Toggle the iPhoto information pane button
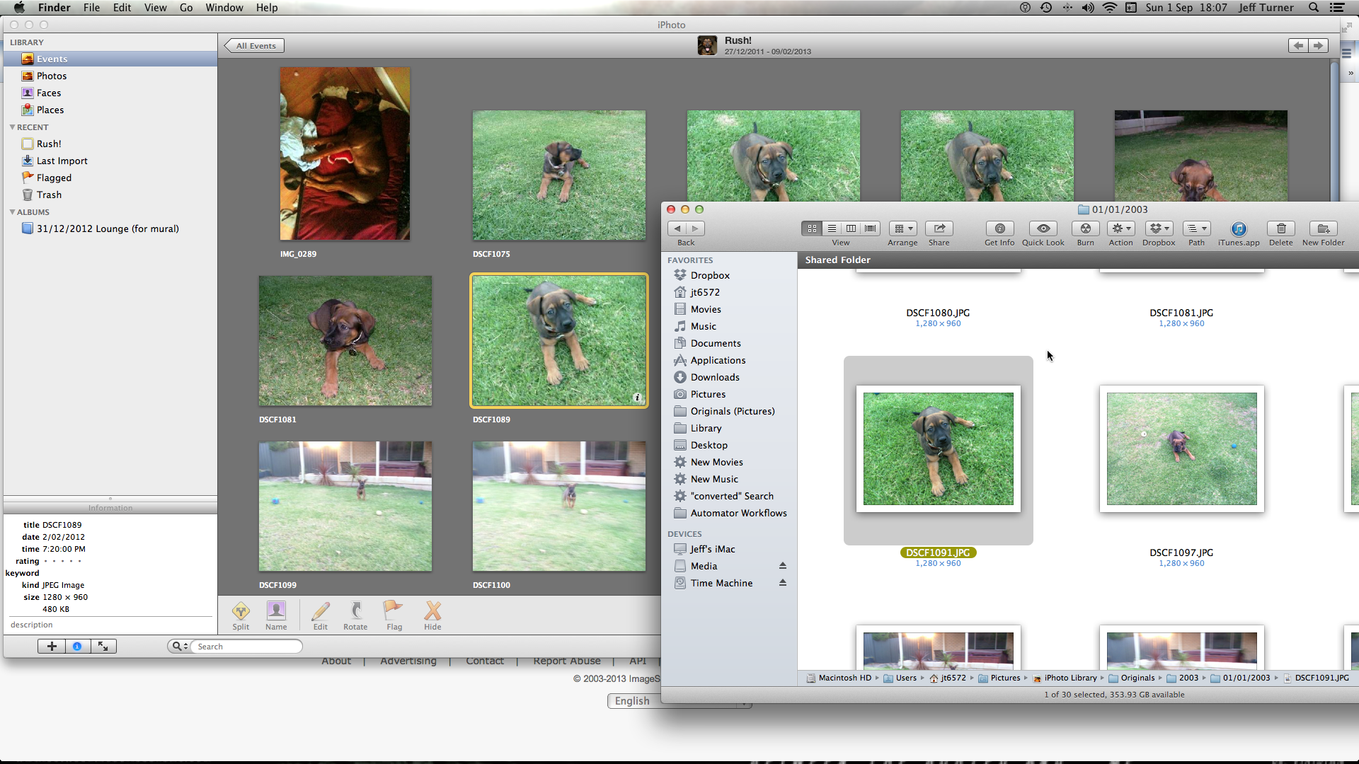Image resolution: width=1359 pixels, height=764 pixels. (77, 646)
